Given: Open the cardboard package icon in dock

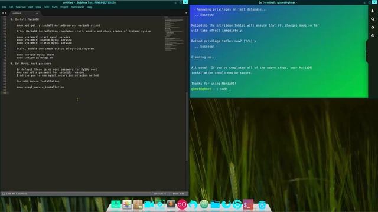Looking at the screenshot, I should click(138, 204).
